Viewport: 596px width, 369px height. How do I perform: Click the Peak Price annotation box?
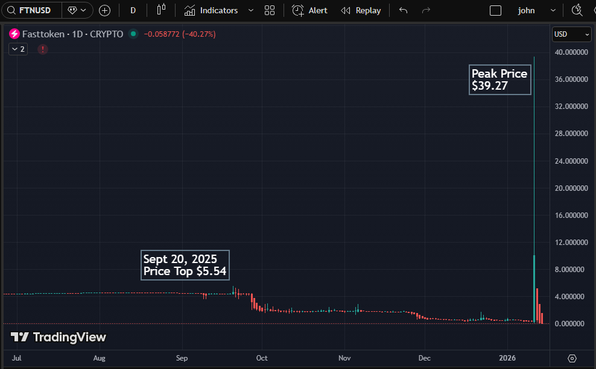[x=499, y=79]
